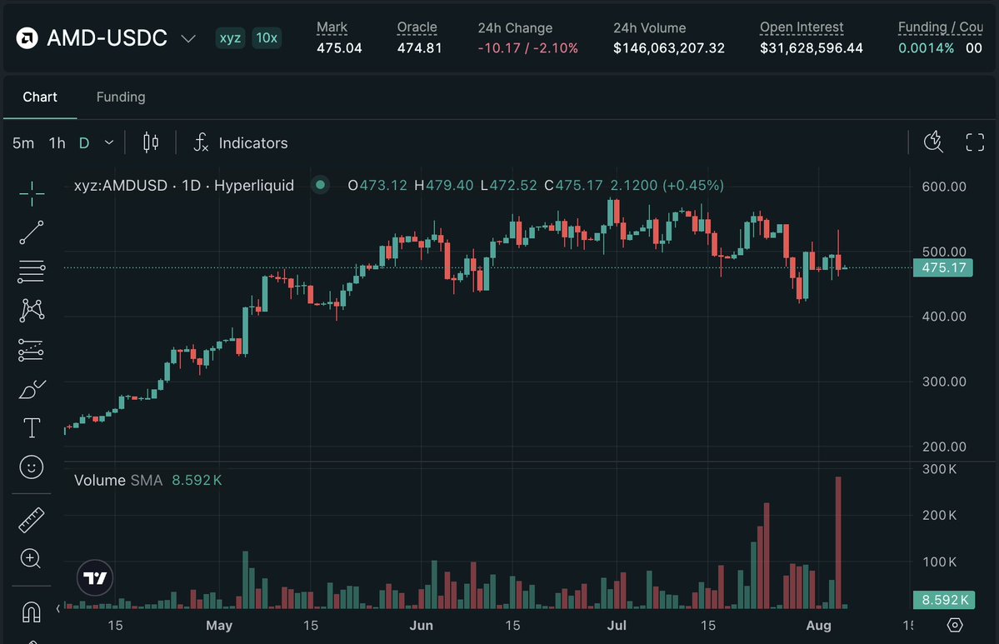Switch to the Chart tab
This screenshot has height=644, width=999.
pyautogui.click(x=40, y=97)
